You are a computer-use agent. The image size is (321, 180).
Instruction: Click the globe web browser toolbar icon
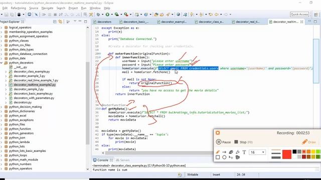click(179, 14)
